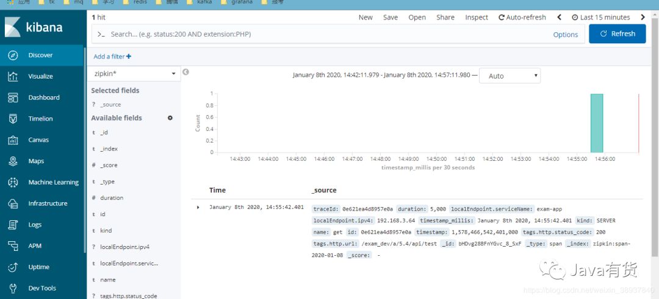The height and width of the screenshot is (299, 659).
Task: Click the Options link in search bar
Action: click(x=565, y=35)
